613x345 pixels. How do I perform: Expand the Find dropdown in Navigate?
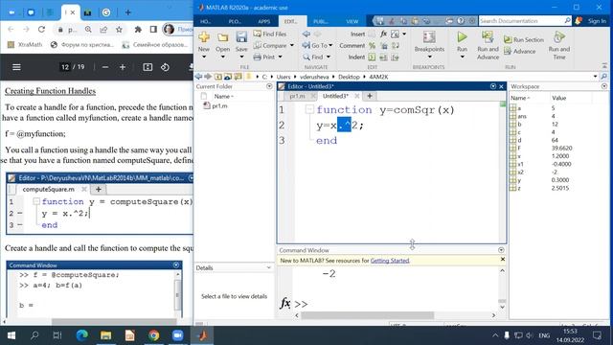(328, 57)
